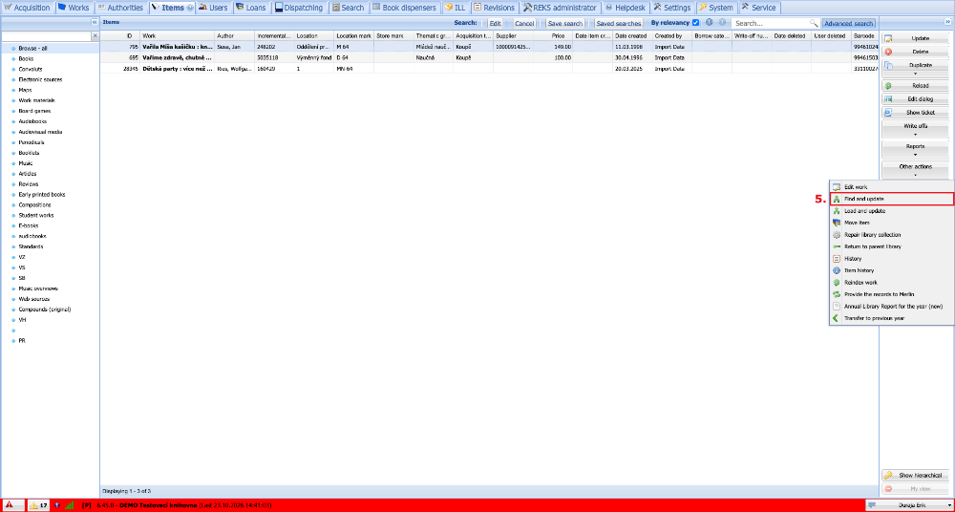This screenshot has height=512, width=955.
Task: Click the left panel filter input
Action: [46, 36]
